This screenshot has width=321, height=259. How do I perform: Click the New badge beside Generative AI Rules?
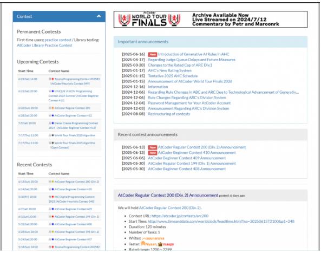coord(153,54)
